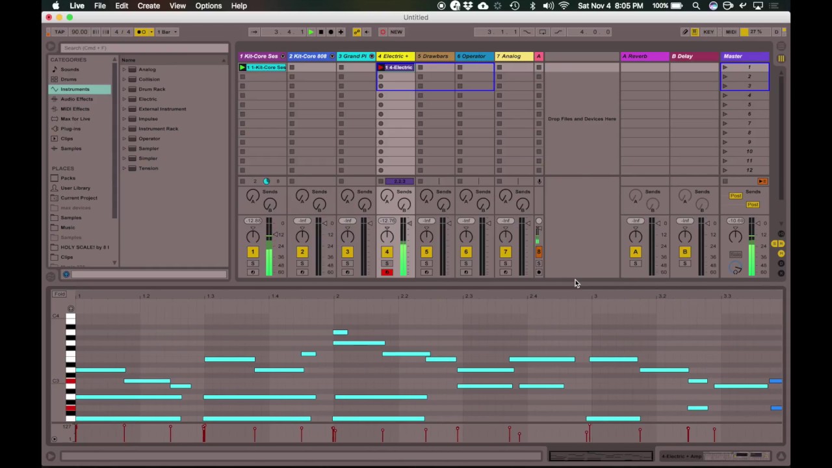Start playback with the transport Play button
Image resolution: width=832 pixels, height=468 pixels.
tap(311, 32)
